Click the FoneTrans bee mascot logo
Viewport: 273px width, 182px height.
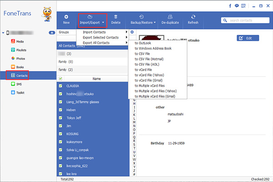(x=47, y=14)
